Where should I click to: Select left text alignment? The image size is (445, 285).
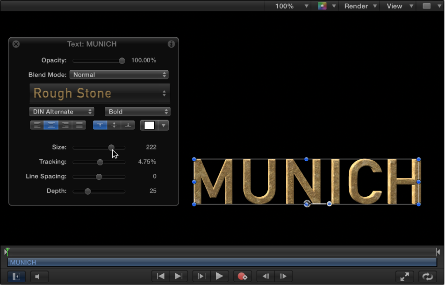[x=37, y=125]
